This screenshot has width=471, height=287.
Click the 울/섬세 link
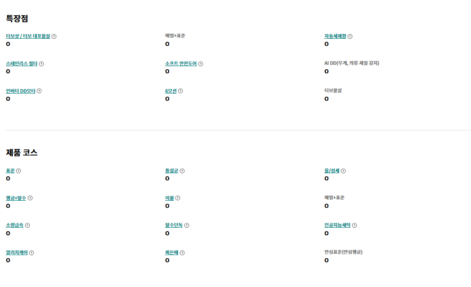[x=332, y=170]
